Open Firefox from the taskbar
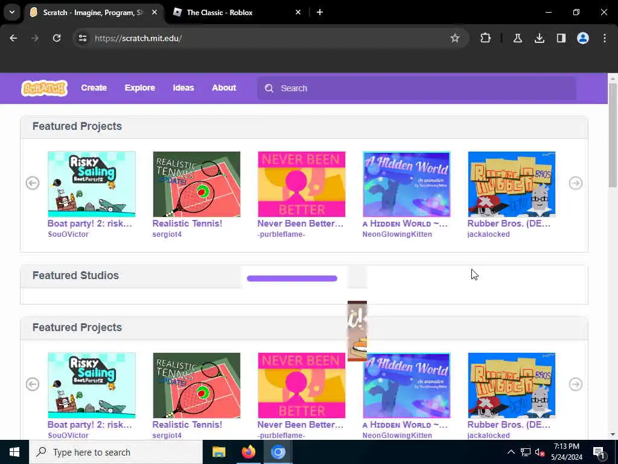The width and height of the screenshot is (618, 464). point(248,452)
